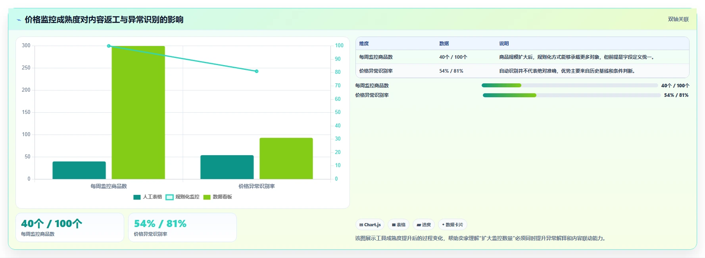This screenshot has width=705, height=258.
Task: Click the 40个 / 100个 stat card
Action: pos(70,227)
